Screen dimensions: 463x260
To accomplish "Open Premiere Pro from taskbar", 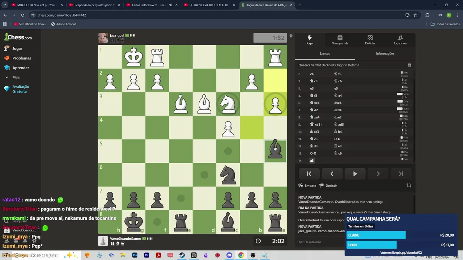I will point(146,255).
